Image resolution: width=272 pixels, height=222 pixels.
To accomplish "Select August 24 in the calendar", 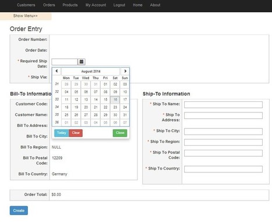I will [x=125, y=107].
